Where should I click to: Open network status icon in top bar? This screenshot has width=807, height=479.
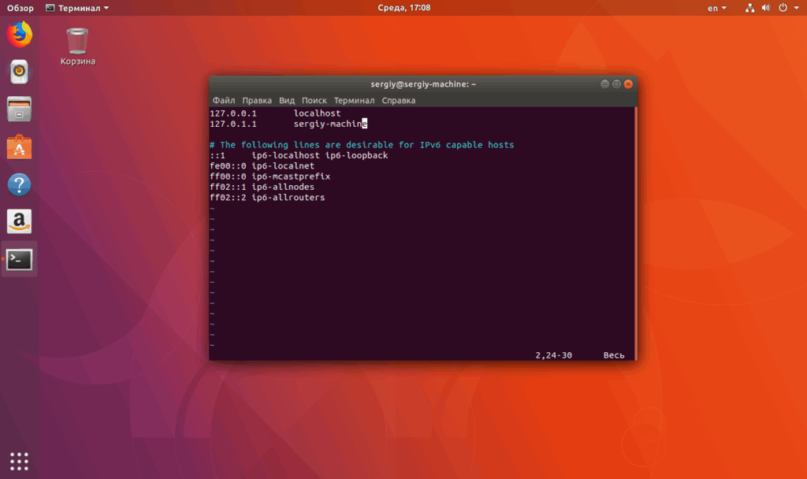click(x=750, y=8)
